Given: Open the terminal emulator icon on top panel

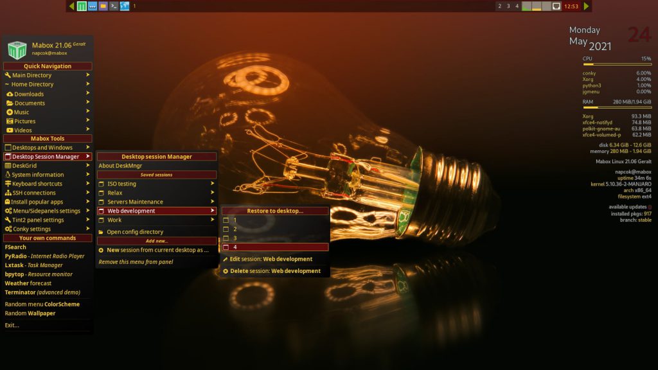Looking at the screenshot, I should pos(113,5).
